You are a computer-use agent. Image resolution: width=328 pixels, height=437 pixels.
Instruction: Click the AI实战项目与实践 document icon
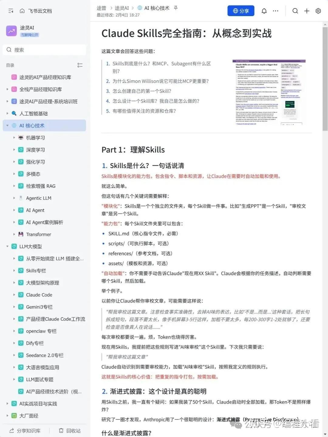(x=14, y=404)
